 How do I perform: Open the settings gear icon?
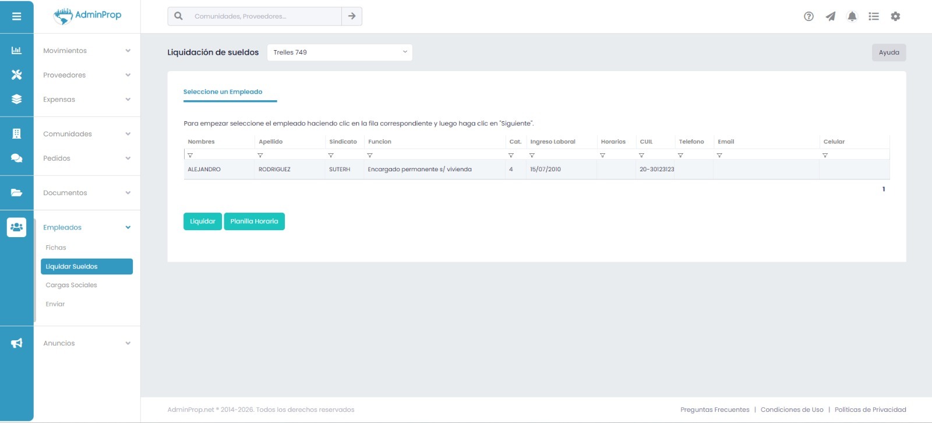coord(895,16)
